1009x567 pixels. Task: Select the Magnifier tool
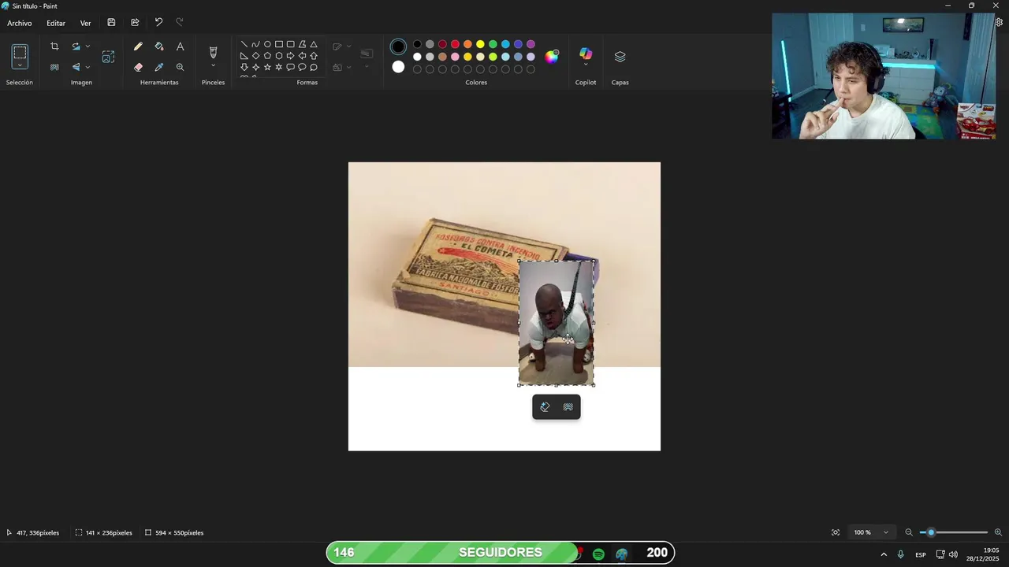[180, 67]
